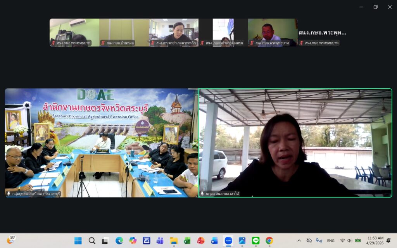Click the Copilot taskbar icon
397x248 pixels.
pos(133,241)
